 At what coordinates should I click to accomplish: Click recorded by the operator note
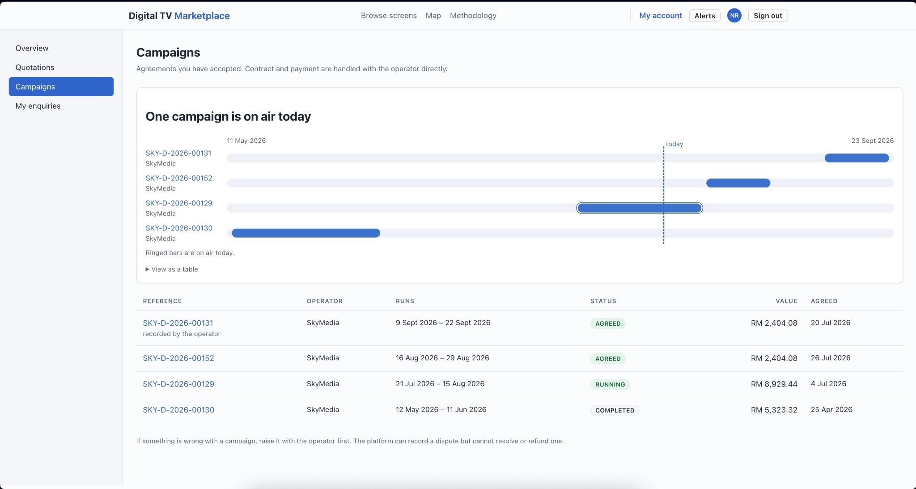[182, 334]
